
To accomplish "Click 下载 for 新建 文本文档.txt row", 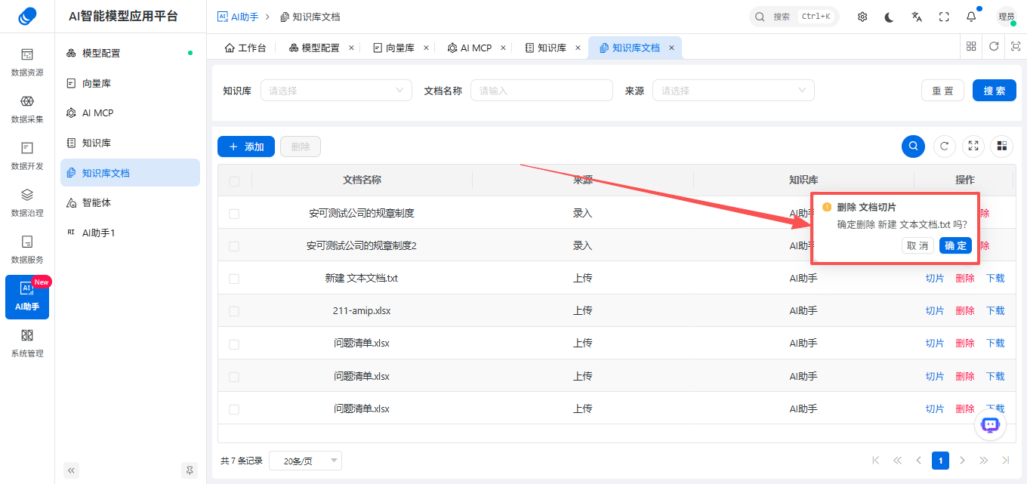I will (x=995, y=279).
